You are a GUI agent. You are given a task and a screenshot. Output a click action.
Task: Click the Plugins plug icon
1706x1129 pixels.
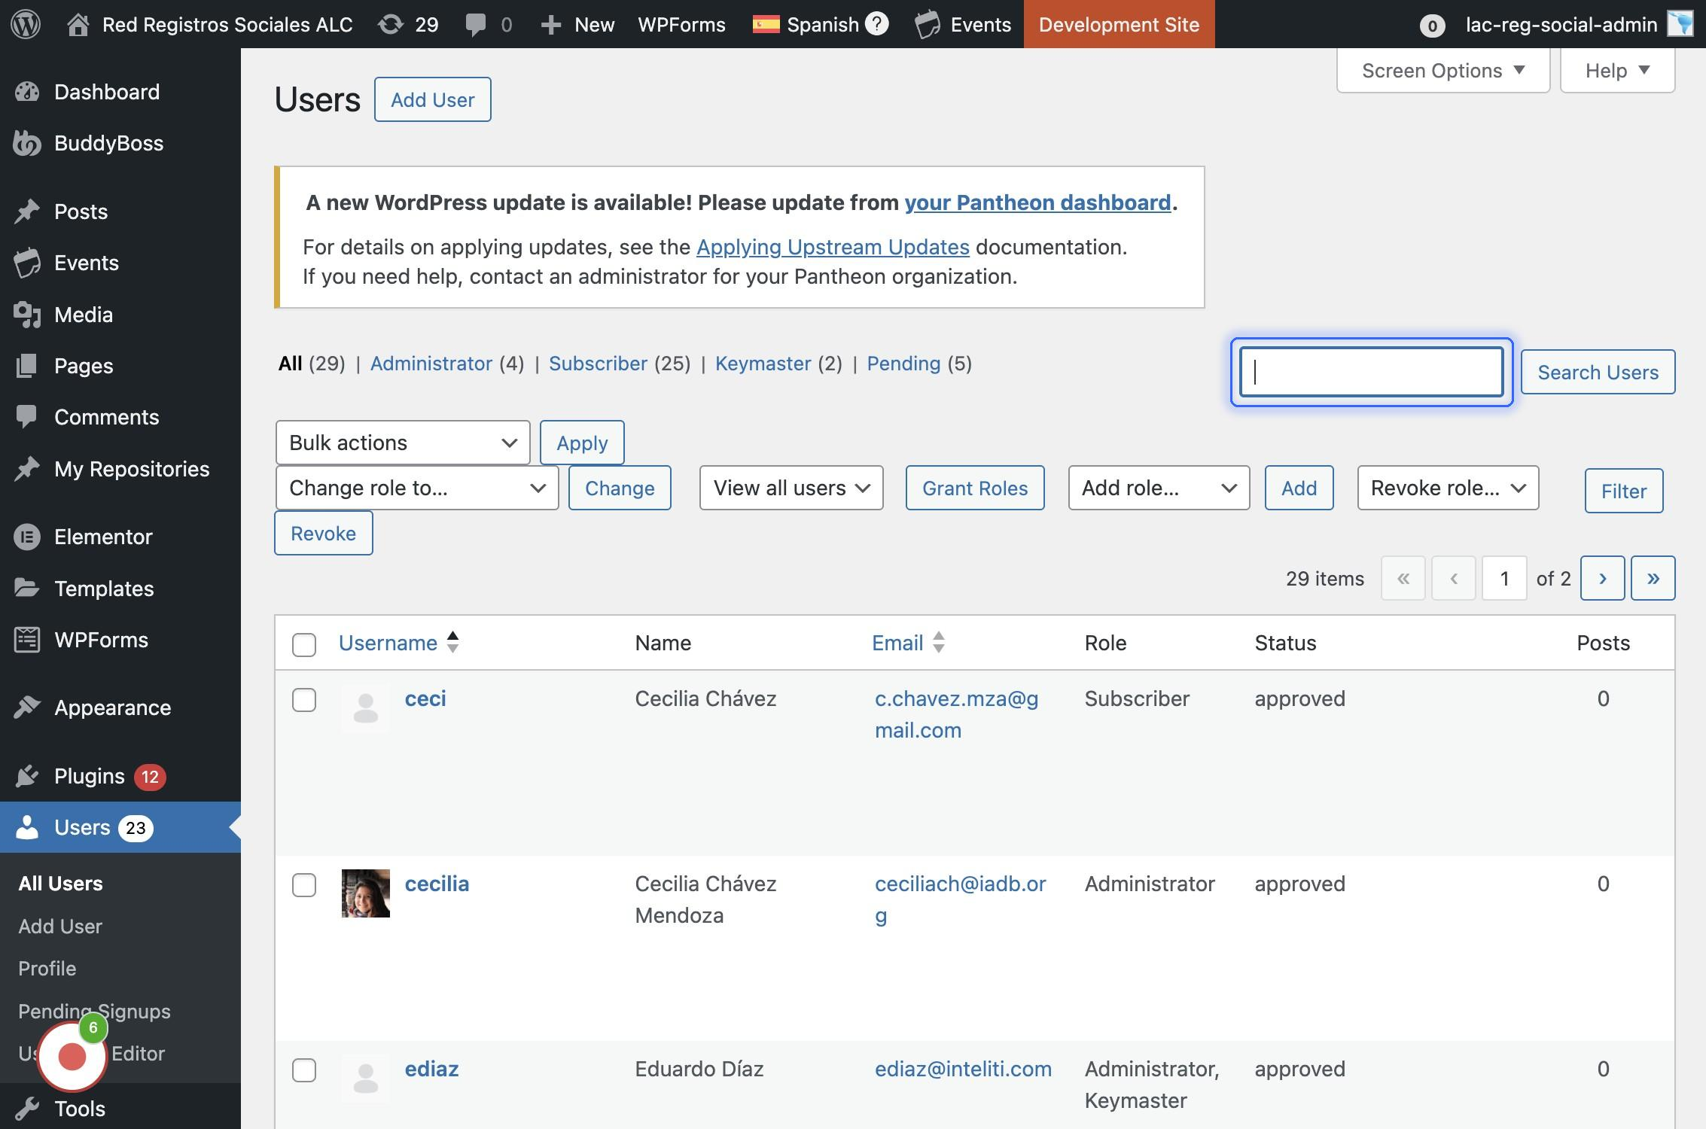[27, 776]
